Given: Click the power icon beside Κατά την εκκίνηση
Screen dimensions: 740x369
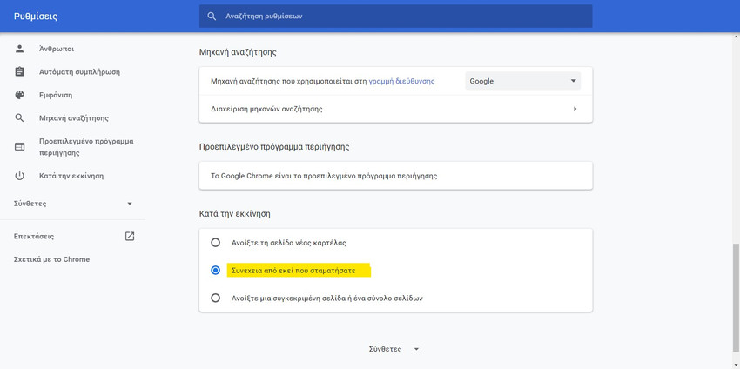Looking at the screenshot, I should coord(19,176).
